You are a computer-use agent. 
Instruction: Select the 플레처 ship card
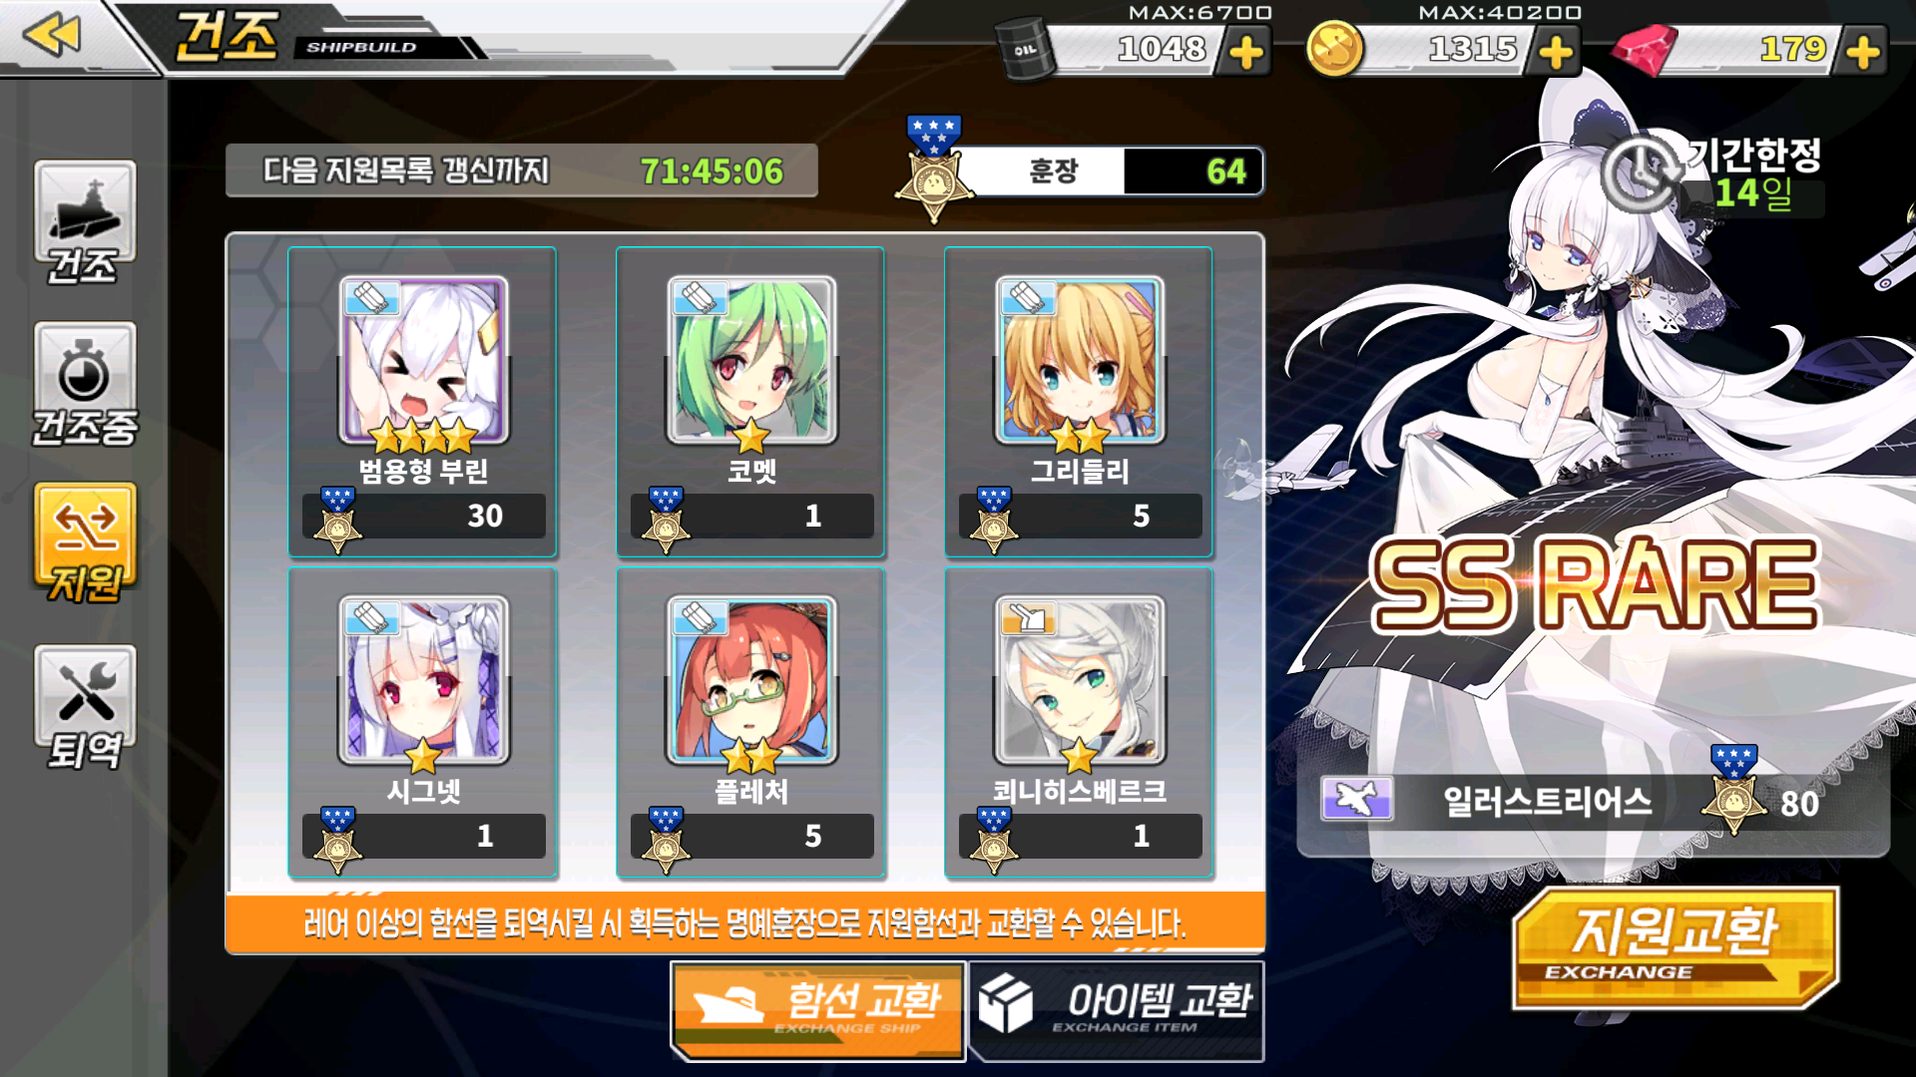click(750, 723)
